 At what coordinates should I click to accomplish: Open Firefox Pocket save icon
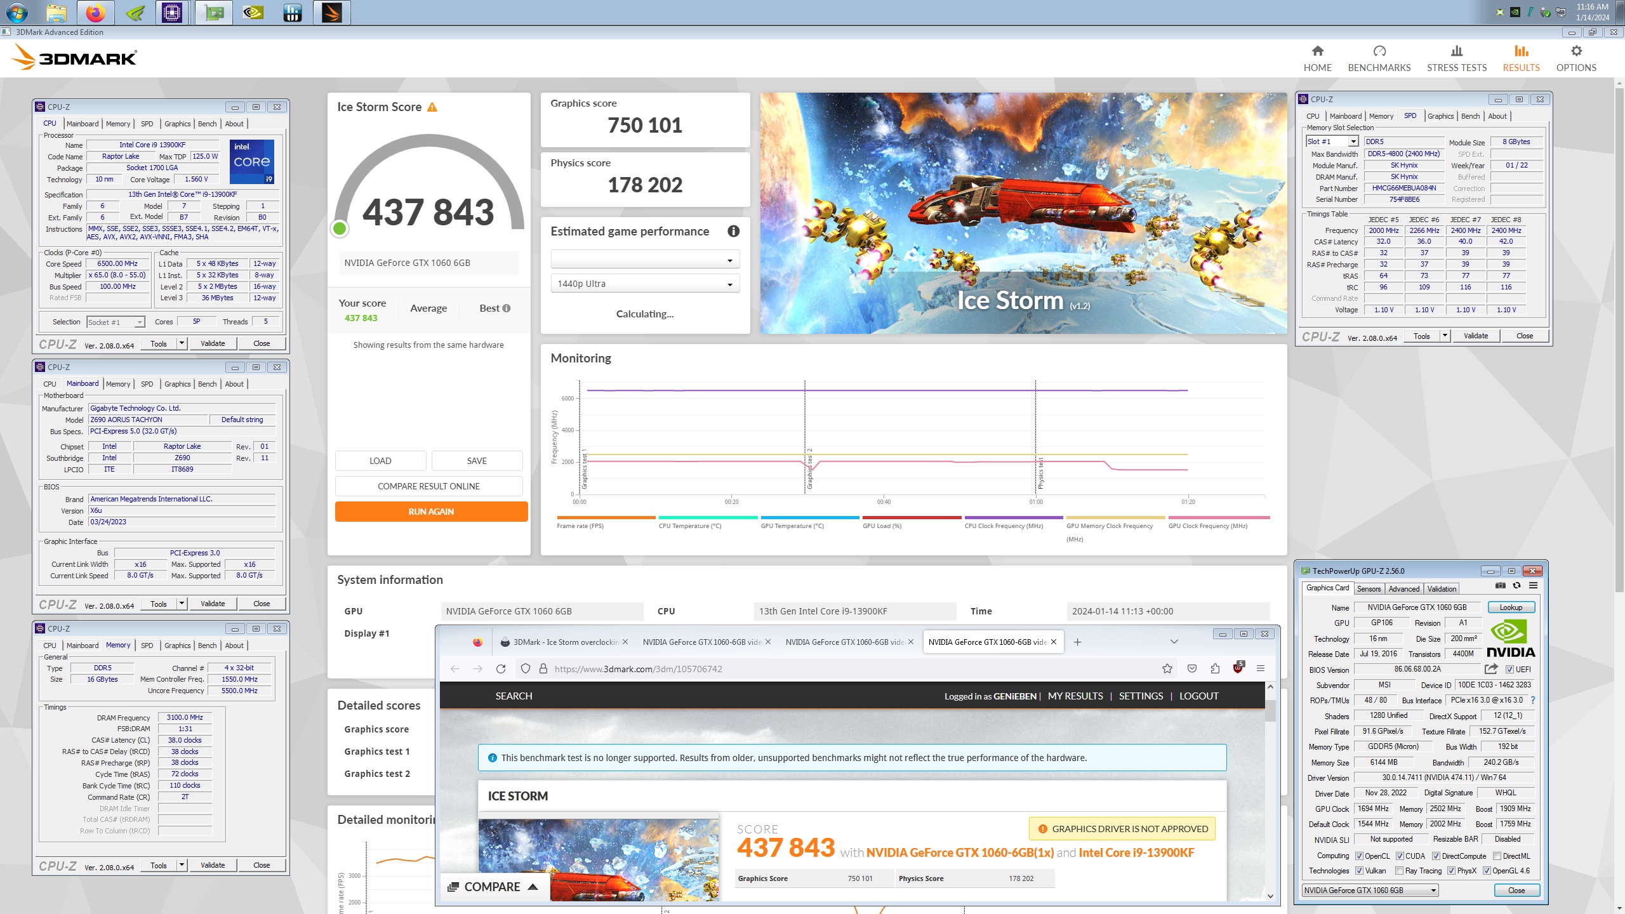[1192, 669]
